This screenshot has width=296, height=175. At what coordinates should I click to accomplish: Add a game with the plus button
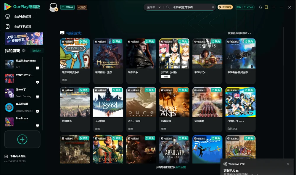pyautogui.click(x=22, y=139)
